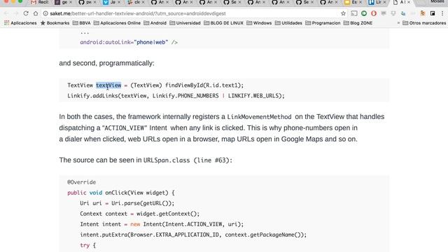Bookmark this page with the star icon
Viewport: 448px width, 252px height.
point(343,13)
